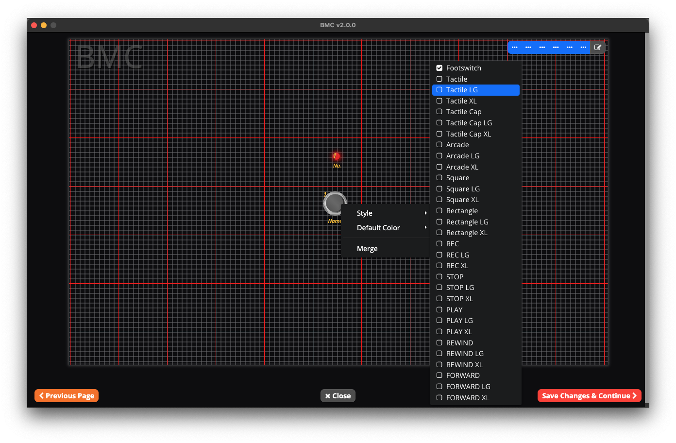The width and height of the screenshot is (676, 443).
Task: Select Rectangle LG style entry
Action: 476,222
